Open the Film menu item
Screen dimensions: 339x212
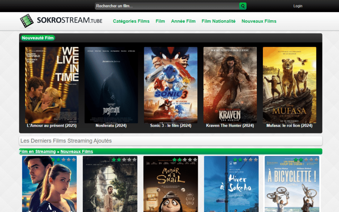pos(160,21)
